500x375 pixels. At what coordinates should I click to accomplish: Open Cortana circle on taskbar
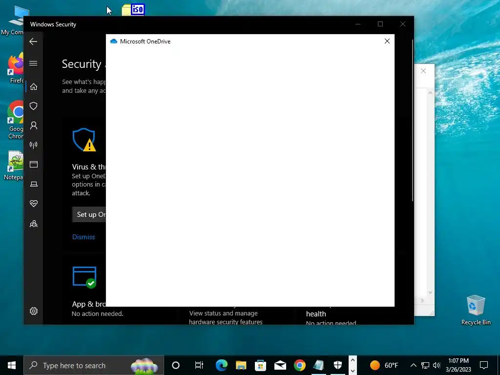click(176, 365)
